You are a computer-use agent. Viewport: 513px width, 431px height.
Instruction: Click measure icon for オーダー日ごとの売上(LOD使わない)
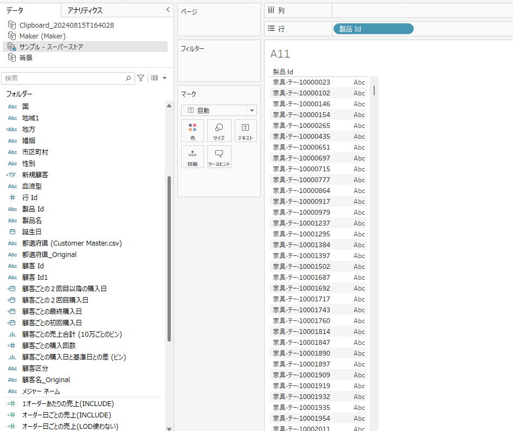click(x=11, y=427)
